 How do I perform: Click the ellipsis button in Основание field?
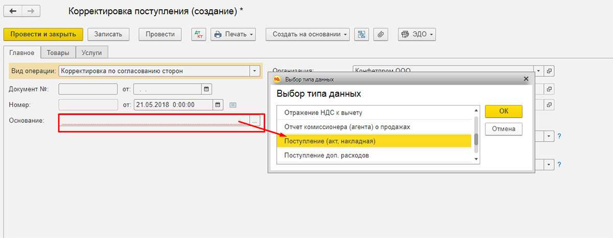(x=255, y=120)
